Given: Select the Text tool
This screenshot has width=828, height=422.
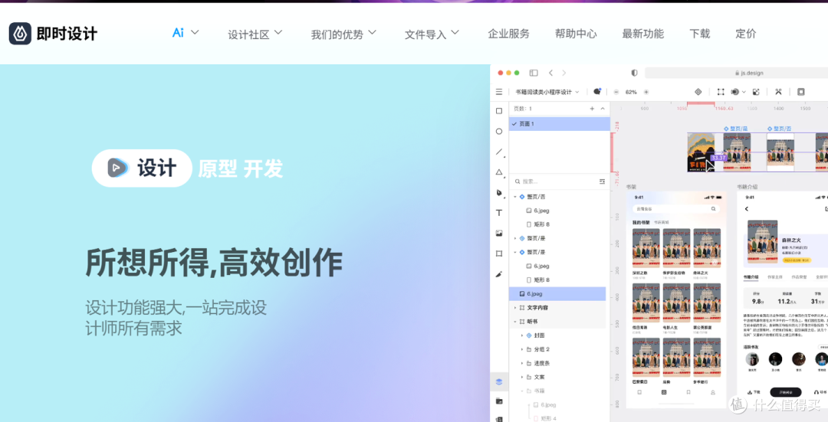Looking at the screenshot, I should click(499, 213).
